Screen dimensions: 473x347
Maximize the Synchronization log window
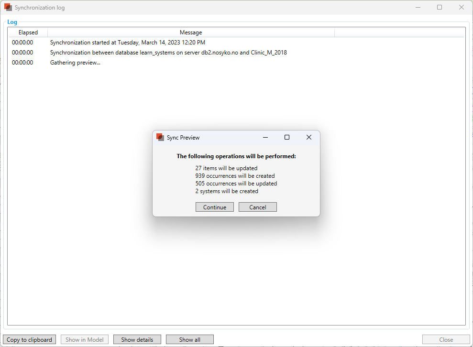tap(440, 7)
